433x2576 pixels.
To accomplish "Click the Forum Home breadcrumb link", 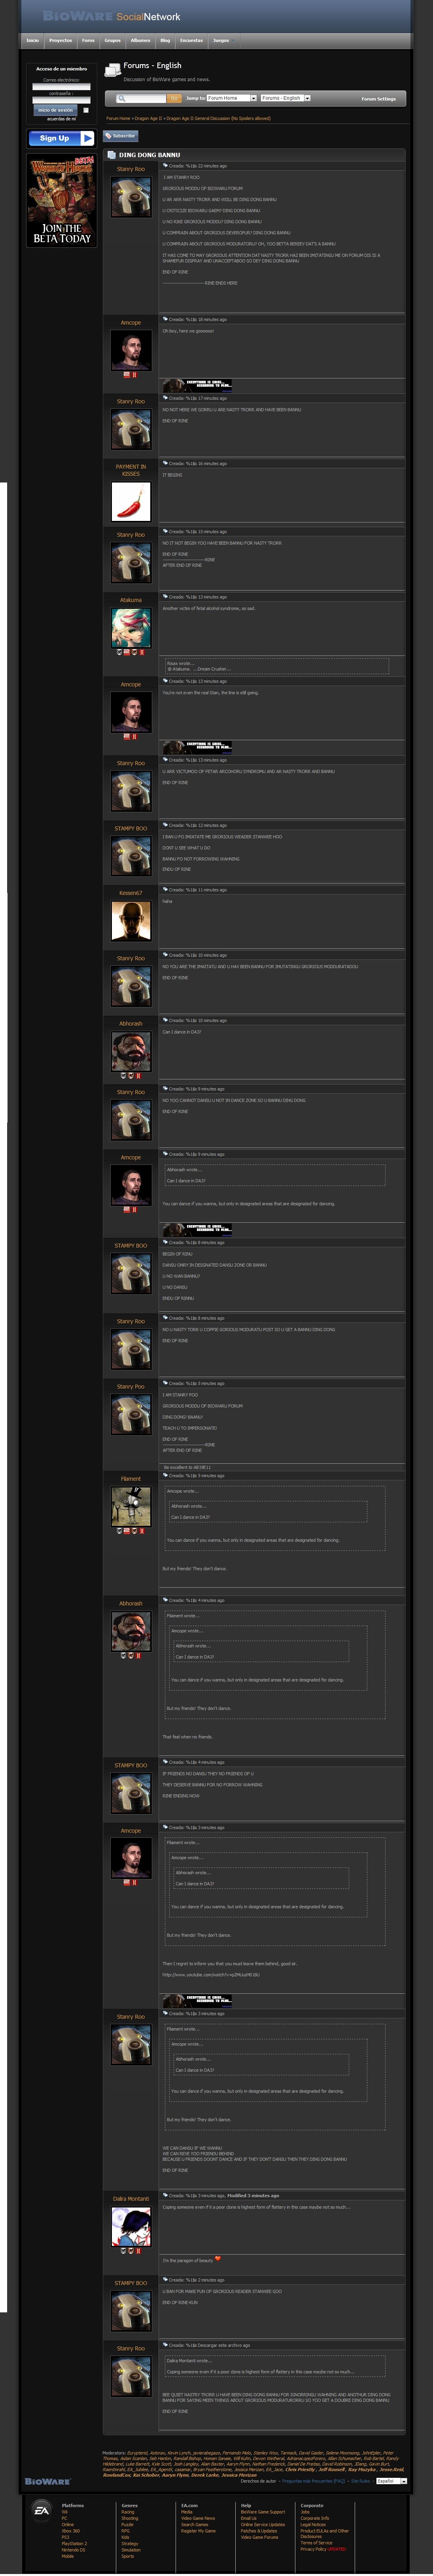I will pyautogui.click(x=118, y=118).
